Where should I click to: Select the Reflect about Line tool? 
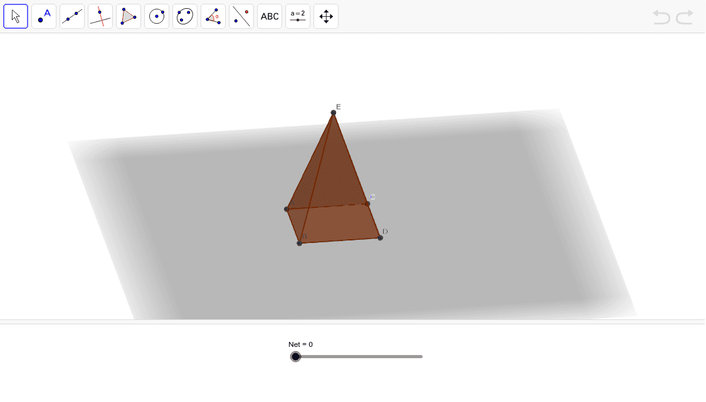coord(241,16)
